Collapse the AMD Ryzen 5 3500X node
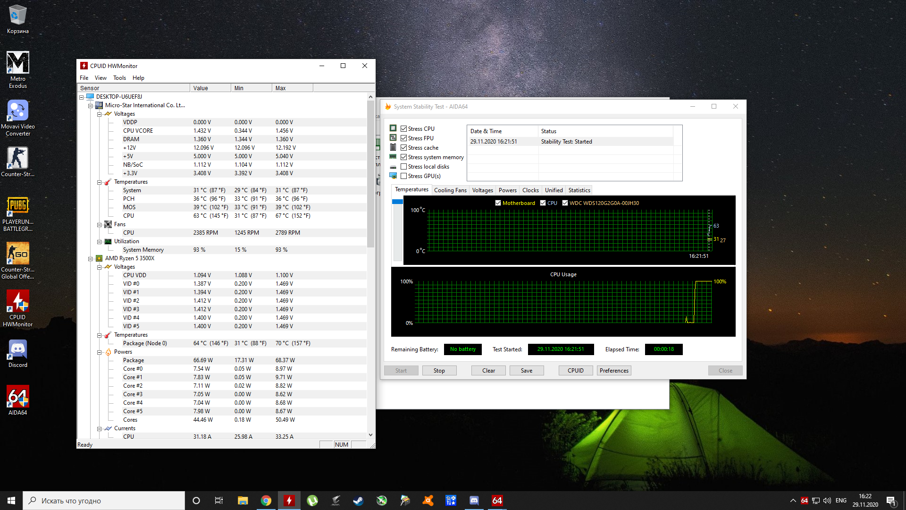 [x=90, y=259]
